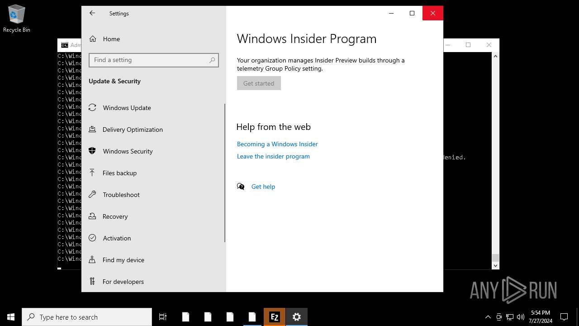
Task: Click the text about organization managing Insider builds
Action: pos(321,64)
